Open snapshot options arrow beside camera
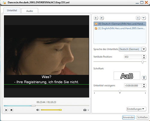 [x=88, y=110]
